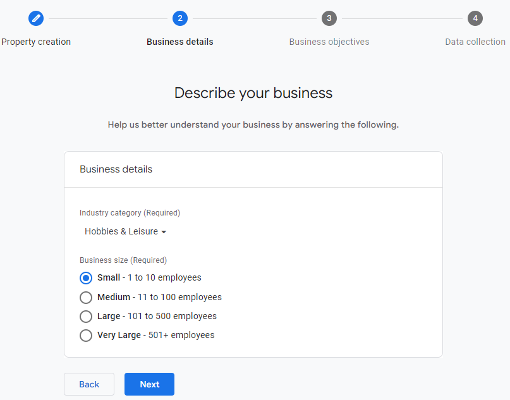Select the Very Large radio button
This screenshot has width=510, height=400.
[x=86, y=336]
